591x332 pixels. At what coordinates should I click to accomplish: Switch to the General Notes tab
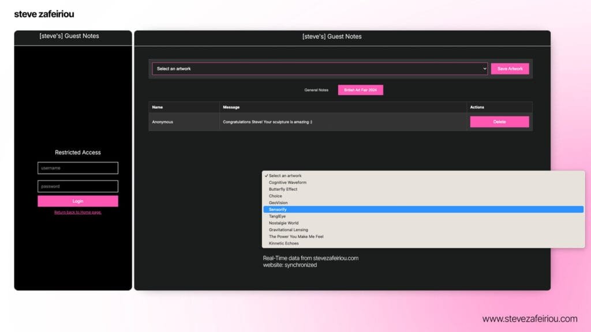pos(316,90)
